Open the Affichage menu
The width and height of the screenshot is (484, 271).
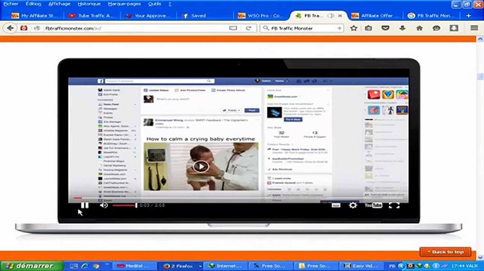59,4
